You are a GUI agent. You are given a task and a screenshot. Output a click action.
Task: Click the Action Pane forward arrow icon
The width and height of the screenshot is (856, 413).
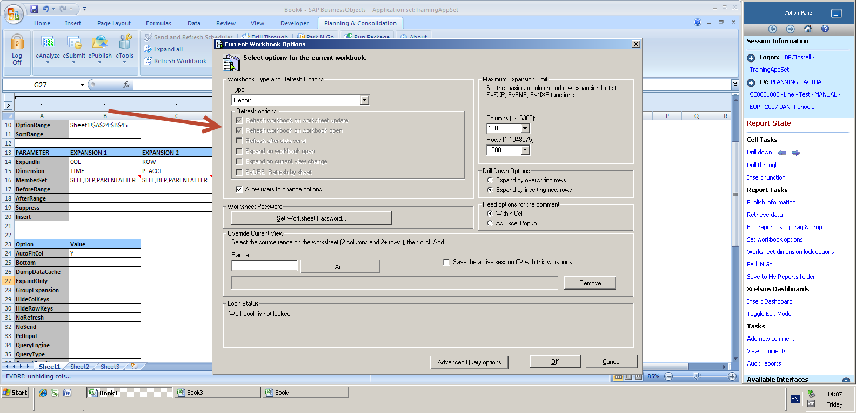click(x=790, y=29)
